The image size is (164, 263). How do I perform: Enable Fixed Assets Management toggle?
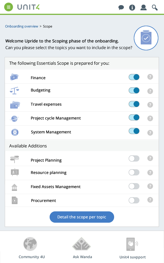(x=134, y=186)
